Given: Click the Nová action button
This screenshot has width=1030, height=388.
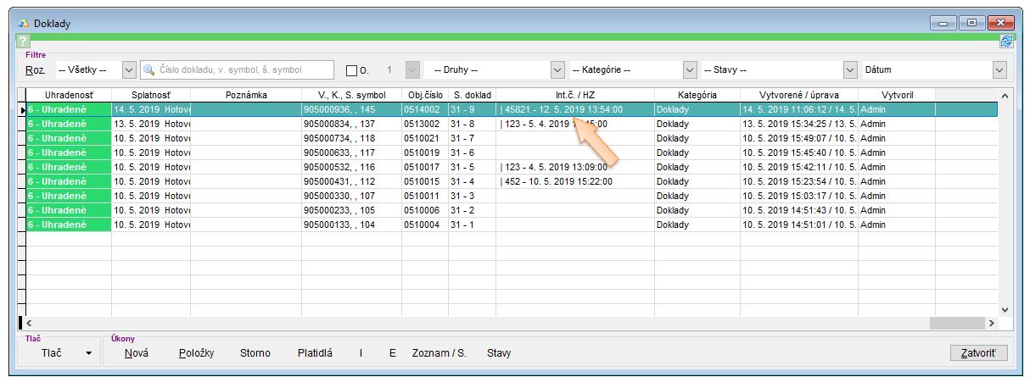Looking at the screenshot, I should click(x=136, y=353).
